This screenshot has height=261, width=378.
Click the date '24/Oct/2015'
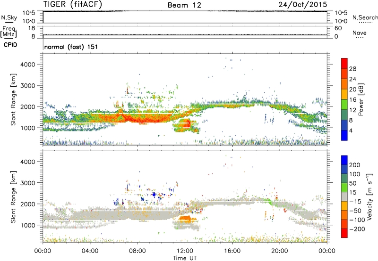(x=303, y=4)
